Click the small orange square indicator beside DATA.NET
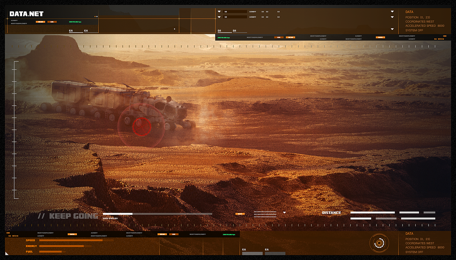This screenshot has height=260, width=456. point(96,16)
